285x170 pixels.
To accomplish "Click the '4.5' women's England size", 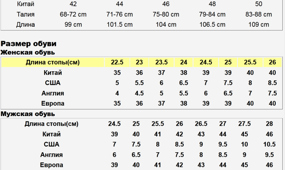I will tap(139, 93).
